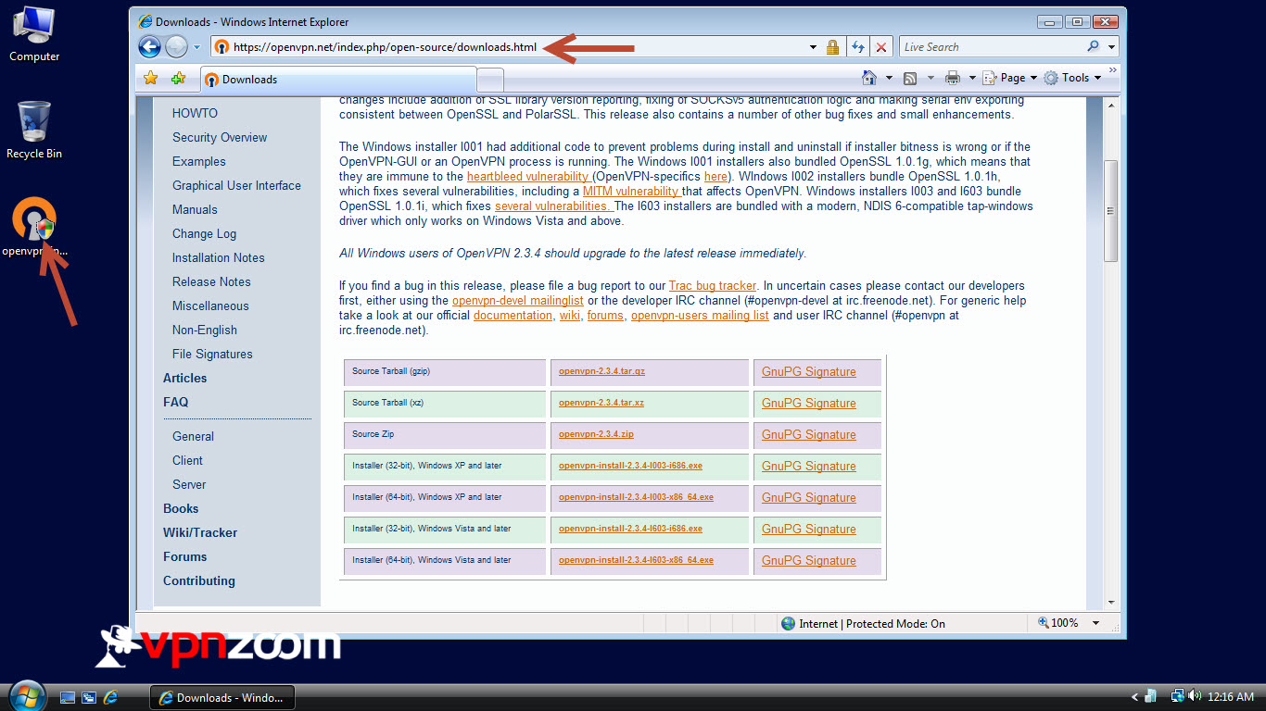1266x711 pixels.
Task: Open the Release Notes sidebar item
Action: (x=211, y=281)
